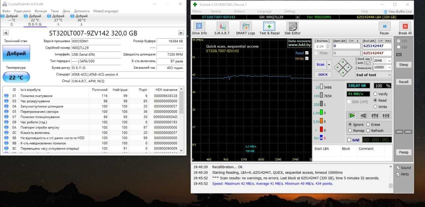Click the up arrow in navigation diamond
The height and width of the screenshot is (207, 425).
[x=343, y=62]
